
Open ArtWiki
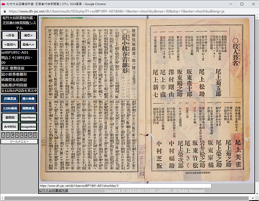pyautogui.click(x=10, y=127)
